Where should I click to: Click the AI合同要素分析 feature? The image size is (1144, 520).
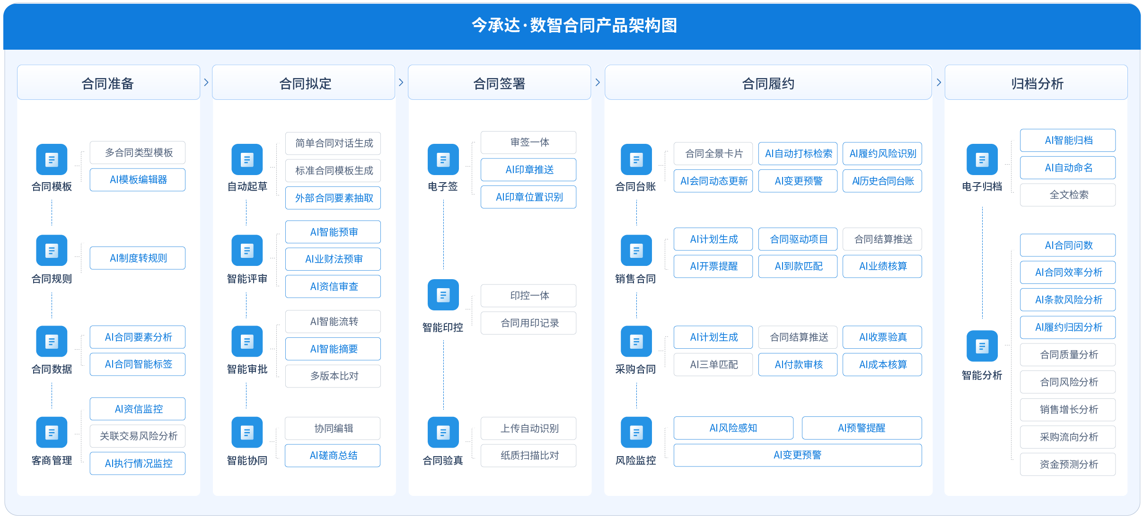pos(138,337)
